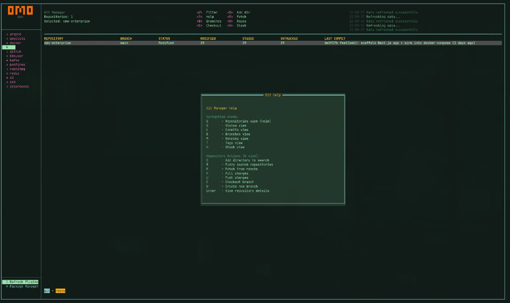Viewport: 510px width, 303px height.
Task: Click the OMO logo
Action: (x=20, y=10)
